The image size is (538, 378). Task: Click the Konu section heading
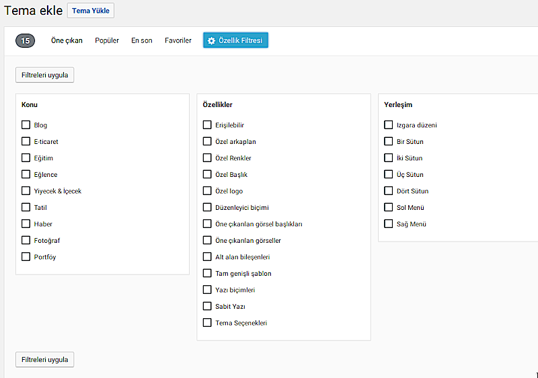tap(30, 105)
